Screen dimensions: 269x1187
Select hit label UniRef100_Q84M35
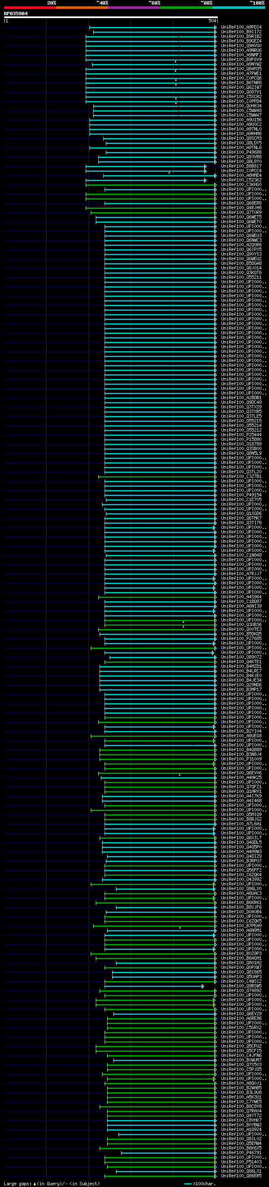coord(241,69)
